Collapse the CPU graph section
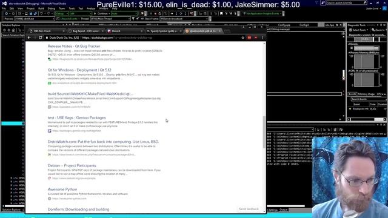The image size is (388, 218). coord(349,71)
